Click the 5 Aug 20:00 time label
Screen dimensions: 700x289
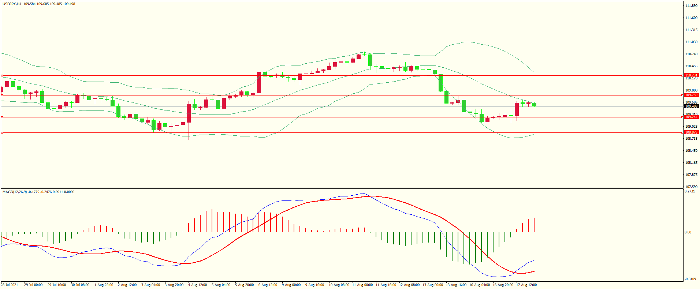[x=244, y=285]
